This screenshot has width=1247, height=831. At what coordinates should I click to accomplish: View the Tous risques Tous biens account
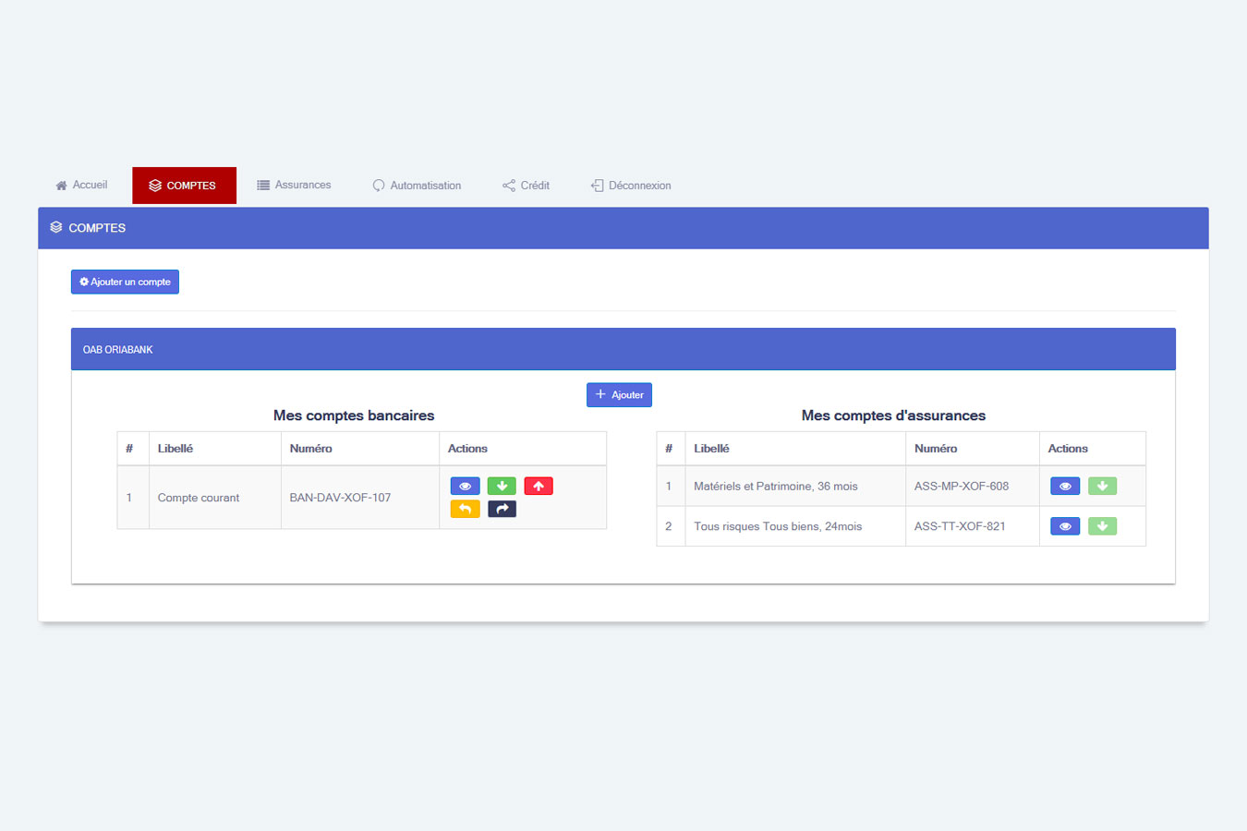(1065, 526)
